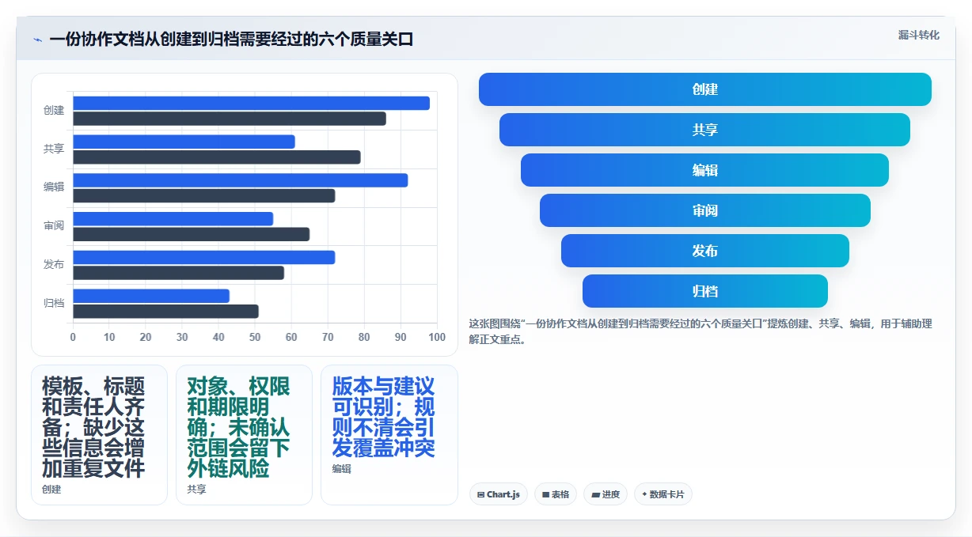Click the chart title 一份协作文档从创建到归档
972x537 pixels.
click(x=231, y=40)
